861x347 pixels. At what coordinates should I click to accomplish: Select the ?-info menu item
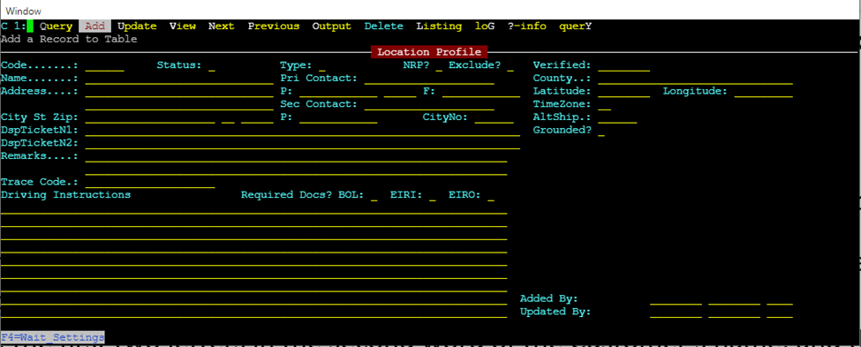pyautogui.click(x=526, y=26)
